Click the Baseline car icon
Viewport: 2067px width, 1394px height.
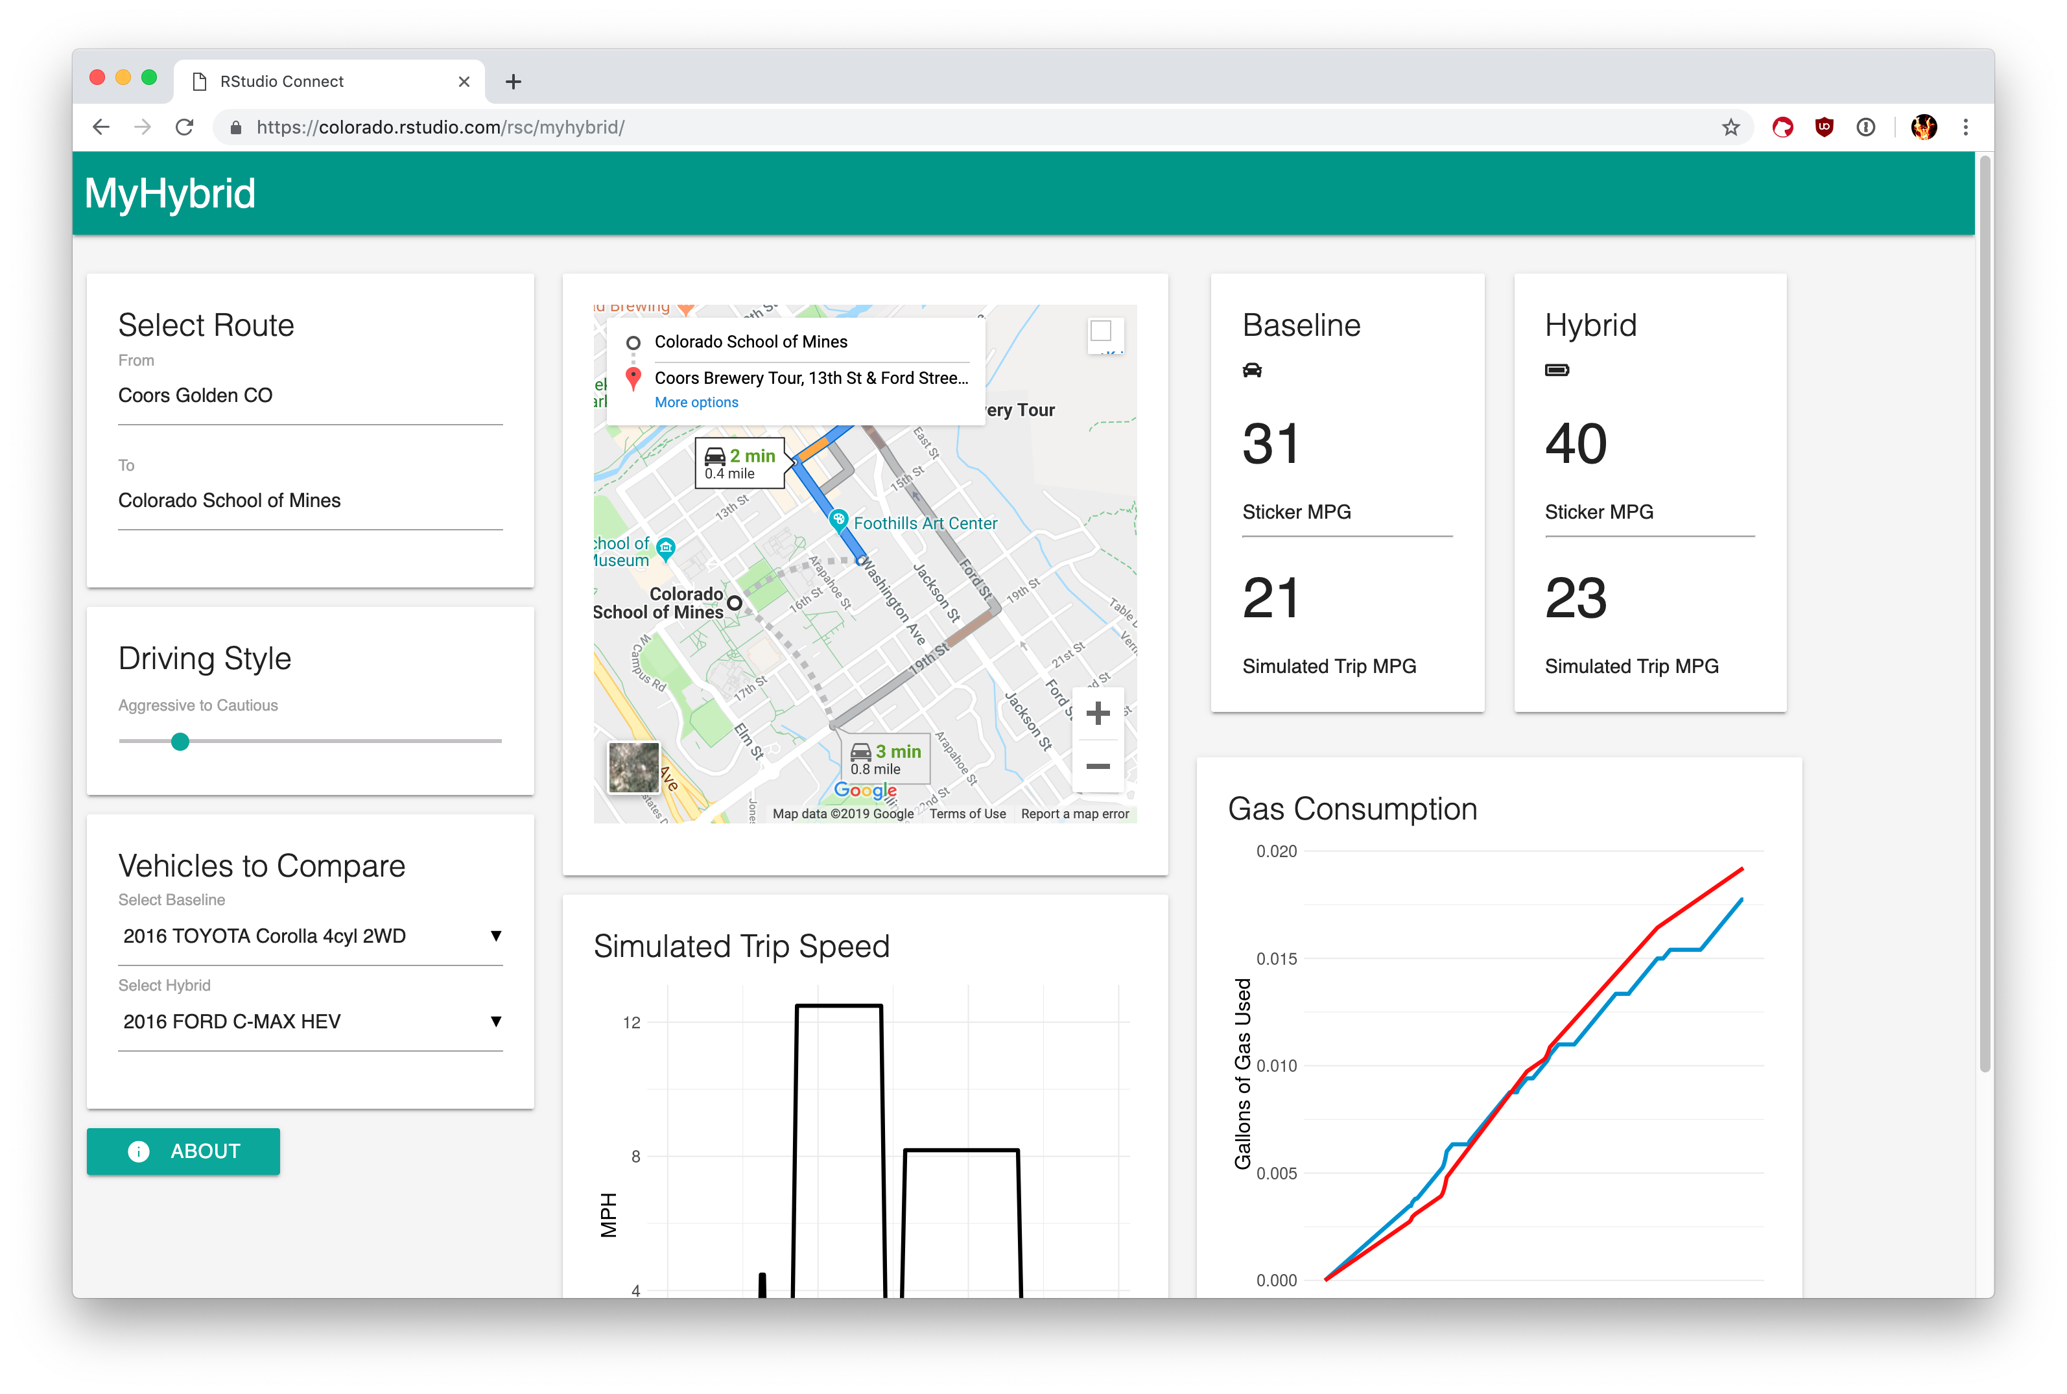point(1252,370)
